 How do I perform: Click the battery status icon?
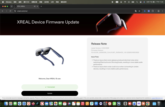(133, 2)
